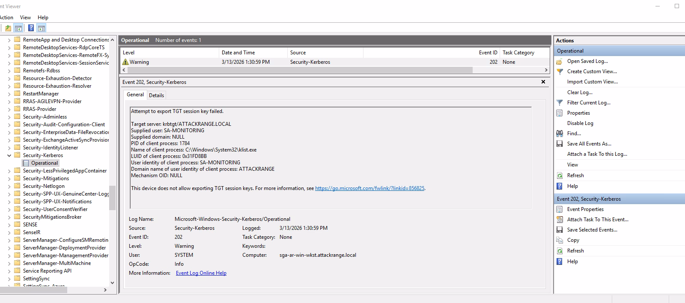
Task: Click the SENSE folder icon in tree
Action: [17, 225]
